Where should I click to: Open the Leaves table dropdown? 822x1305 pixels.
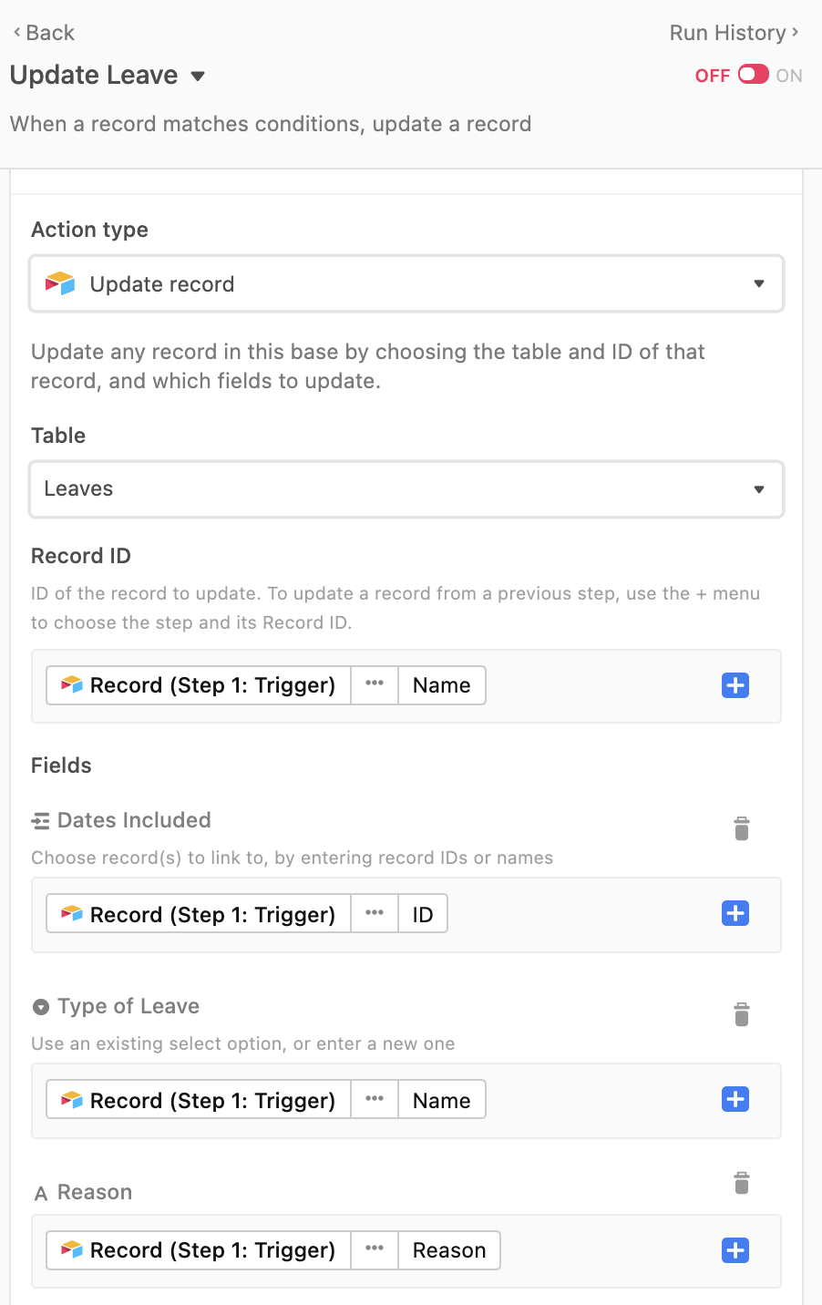(x=406, y=489)
